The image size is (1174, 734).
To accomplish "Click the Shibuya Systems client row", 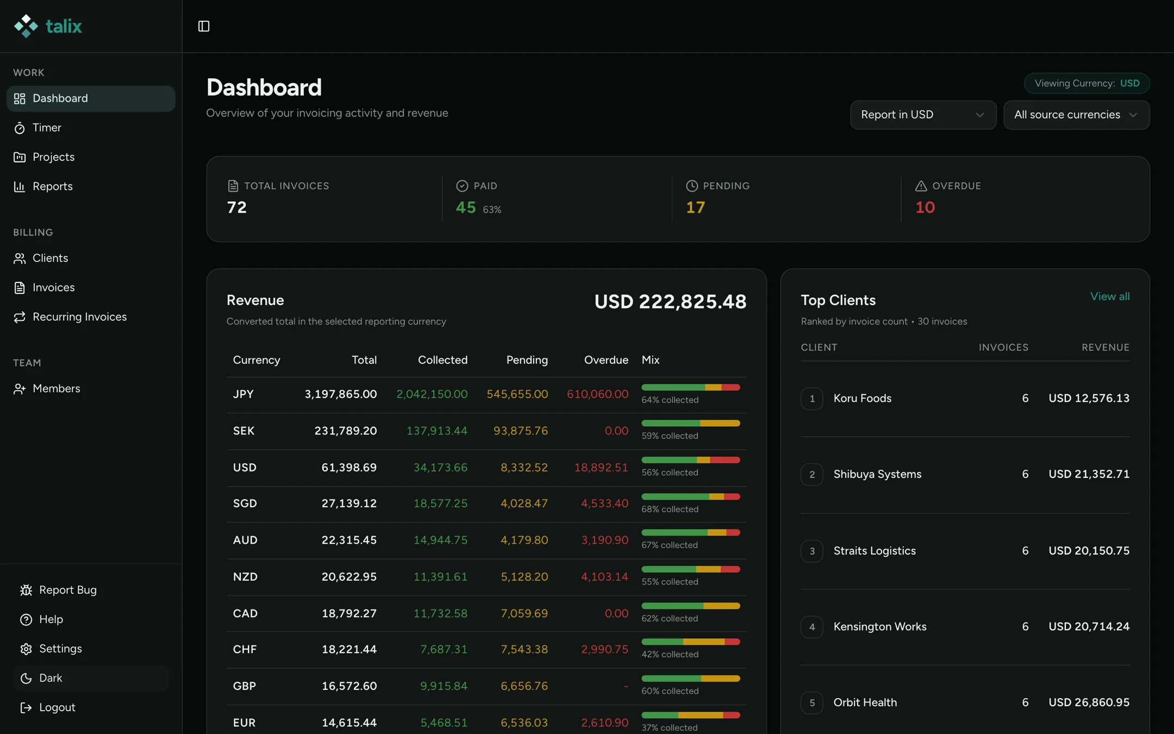I will (x=965, y=475).
